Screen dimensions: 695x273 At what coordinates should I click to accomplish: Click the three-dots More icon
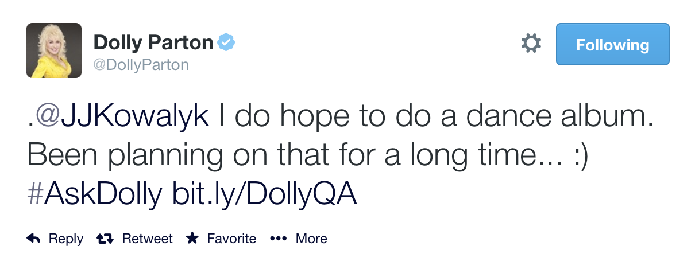pyautogui.click(x=278, y=239)
